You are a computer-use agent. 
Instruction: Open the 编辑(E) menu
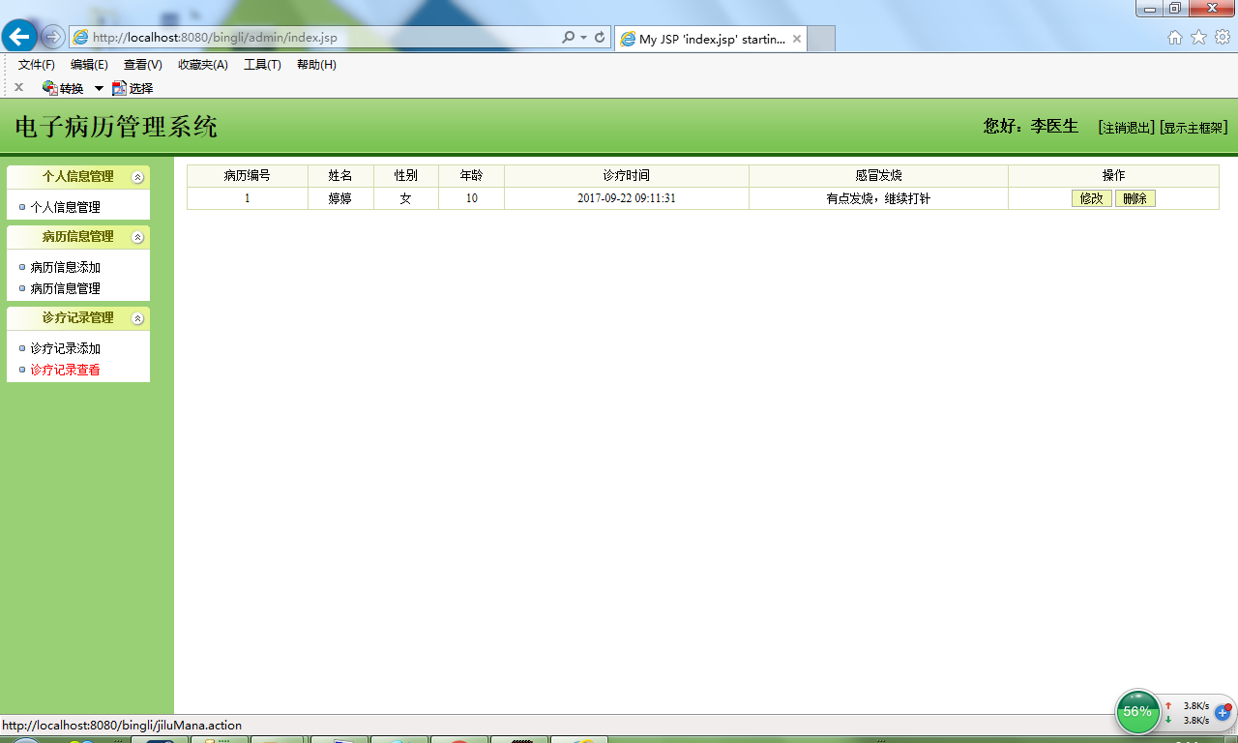click(x=89, y=65)
